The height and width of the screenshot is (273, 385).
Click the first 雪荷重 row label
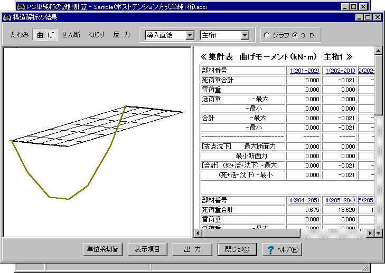click(x=242, y=90)
